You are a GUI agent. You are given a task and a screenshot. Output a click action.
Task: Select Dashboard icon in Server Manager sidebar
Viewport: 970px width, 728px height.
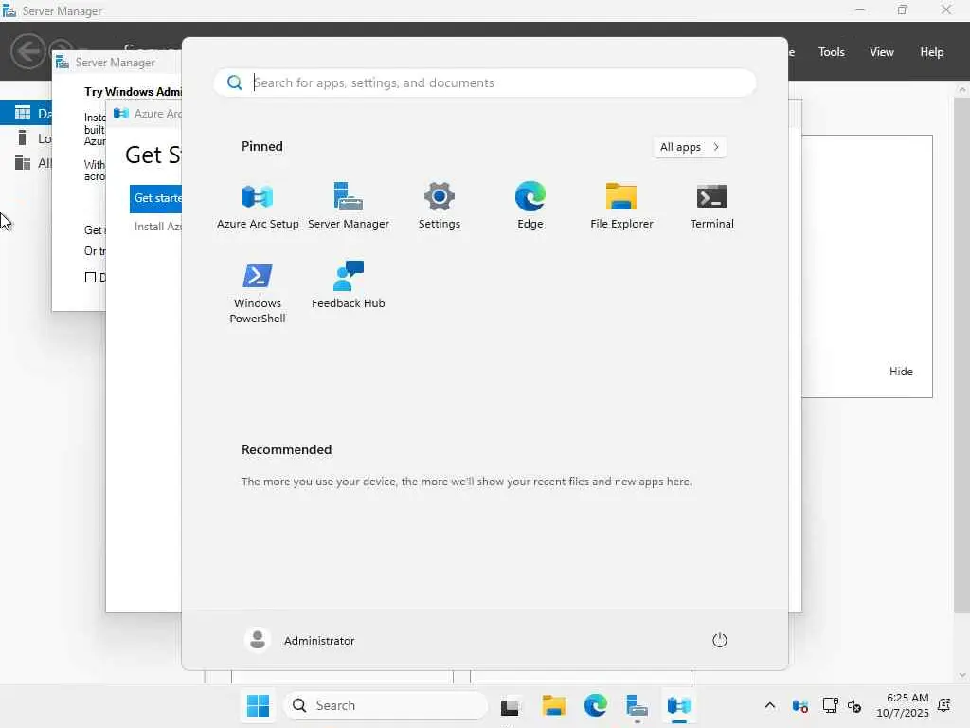pos(23,113)
